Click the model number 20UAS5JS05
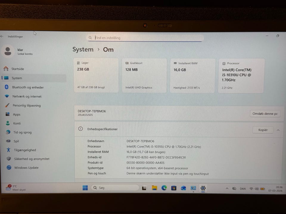 click(85, 115)
